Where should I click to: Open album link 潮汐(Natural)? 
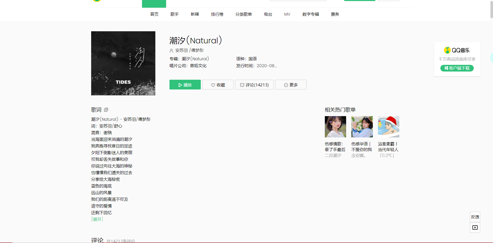(x=195, y=59)
